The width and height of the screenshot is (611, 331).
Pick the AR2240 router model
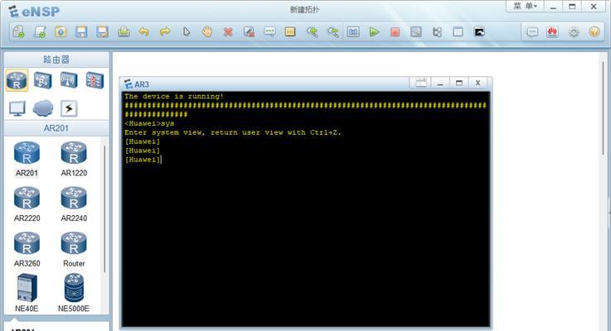[x=74, y=204]
